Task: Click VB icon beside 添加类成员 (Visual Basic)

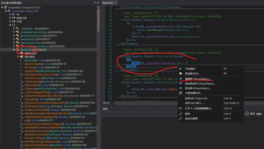Action: coord(180,83)
